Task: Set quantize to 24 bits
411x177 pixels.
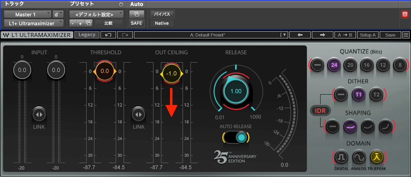Action: (x=333, y=65)
